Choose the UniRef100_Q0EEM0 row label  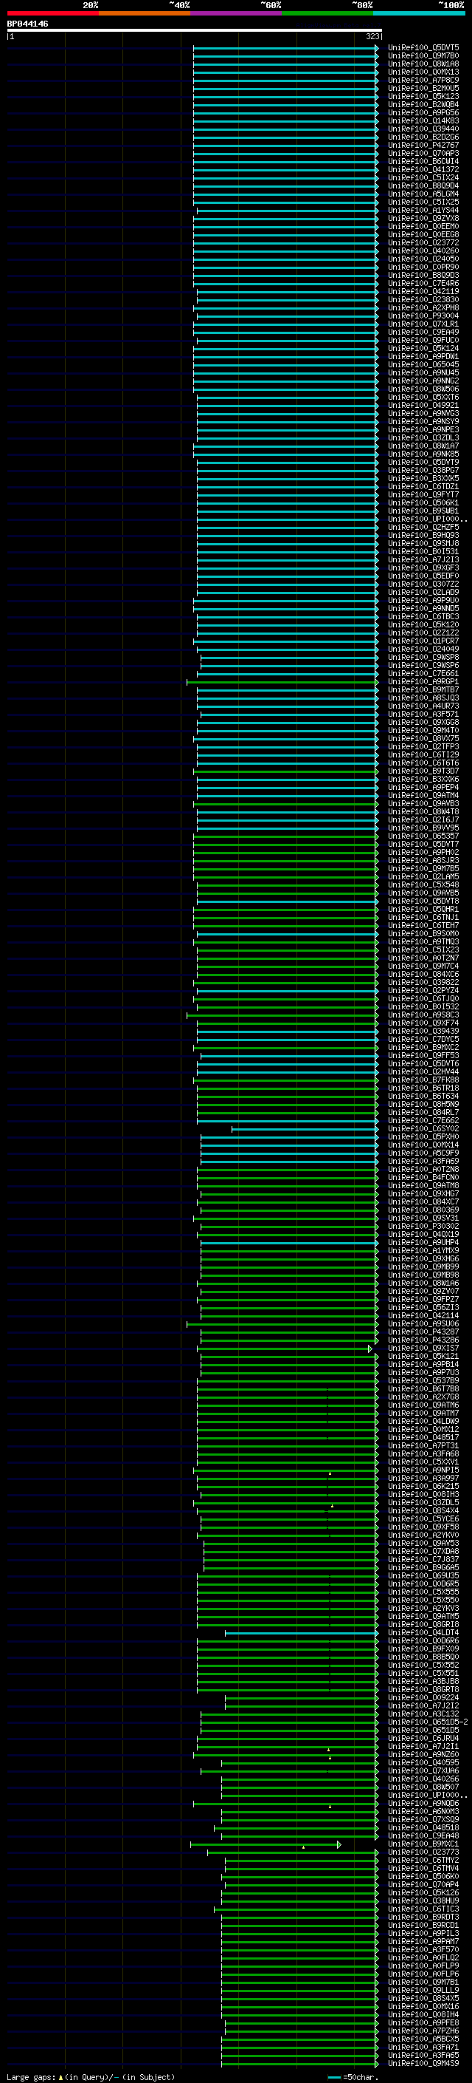[423, 228]
